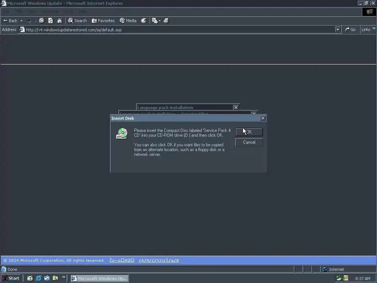377x283 pixels.
Task: Launch Internet Explorer from quick launch
Action: click(38, 279)
